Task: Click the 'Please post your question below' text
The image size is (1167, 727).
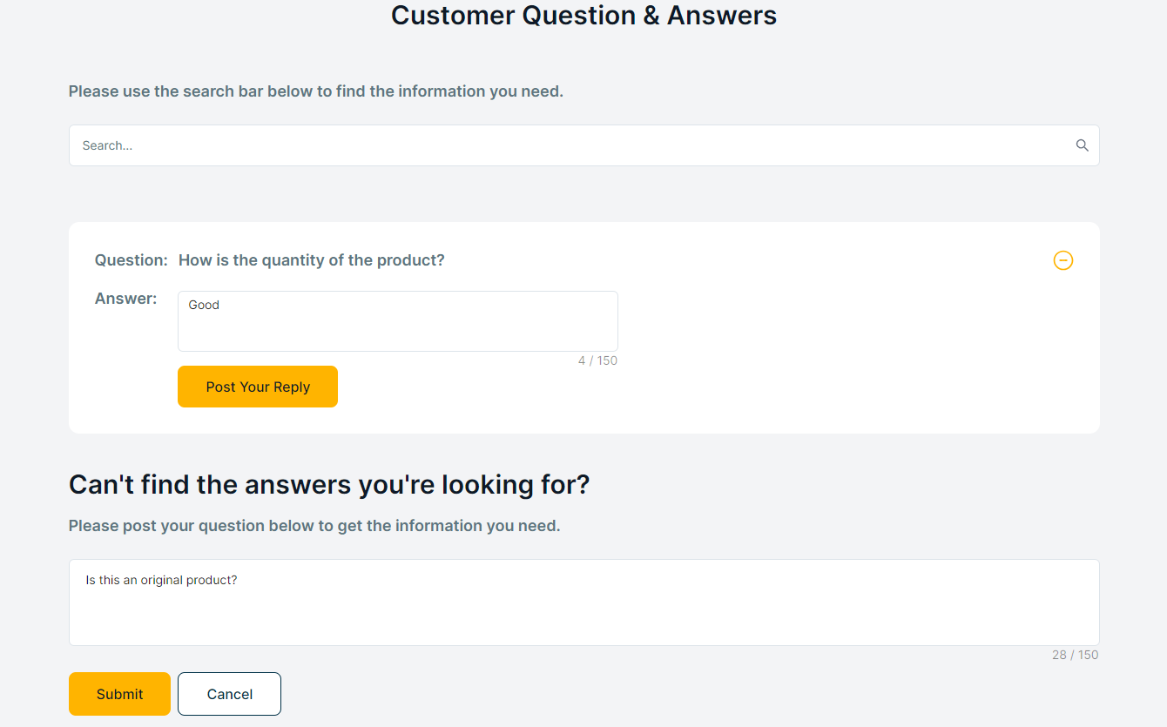Action: (314, 526)
